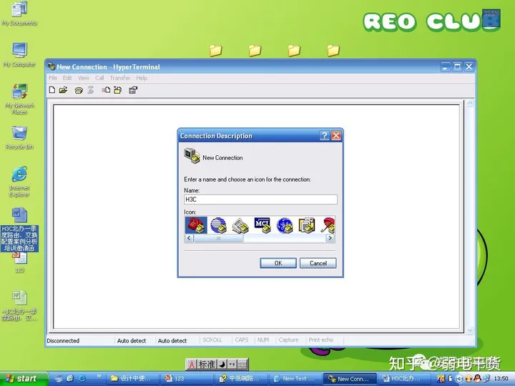Switch to the 123 taskbar item
This screenshot has width=515, height=386.
point(188,378)
